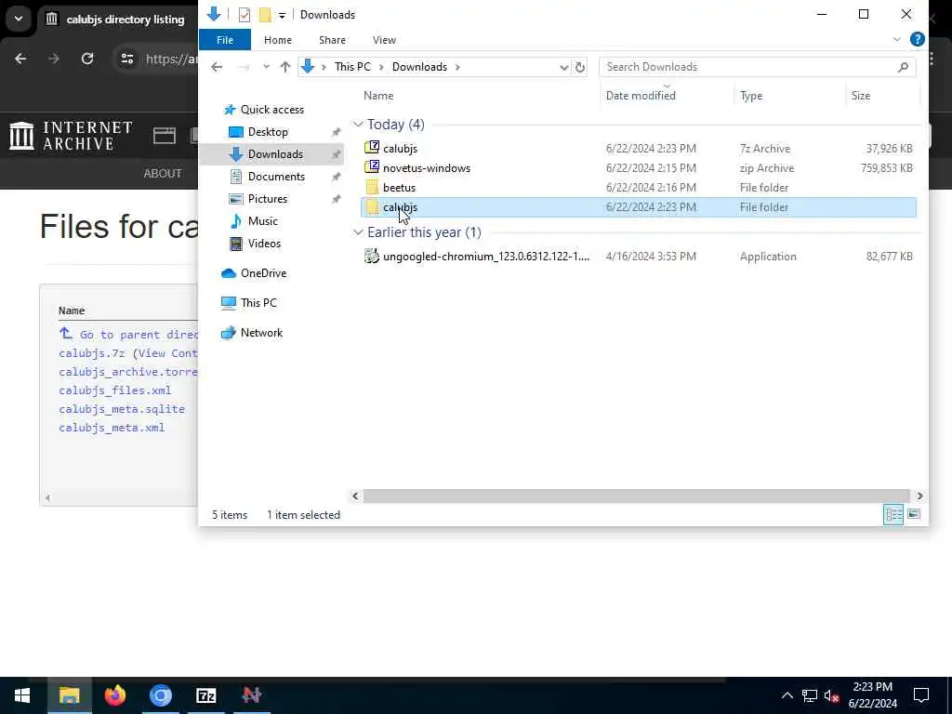Go up one folder level
Image resolution: width=952 pixels, height=714 pixels.
coord(284,67)
